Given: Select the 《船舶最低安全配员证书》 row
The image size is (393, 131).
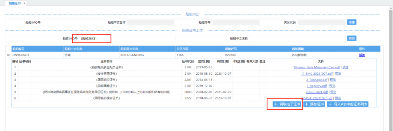Looking at the screenshot, I should (x=194, y=67).
